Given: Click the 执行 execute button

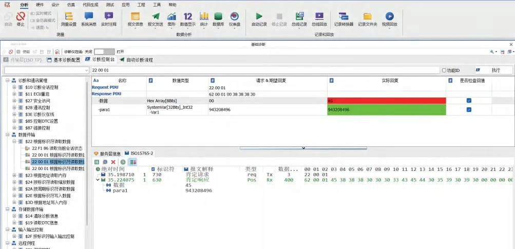Looking at the screenshot, I should pyautogui.click(x=493, y=70).
